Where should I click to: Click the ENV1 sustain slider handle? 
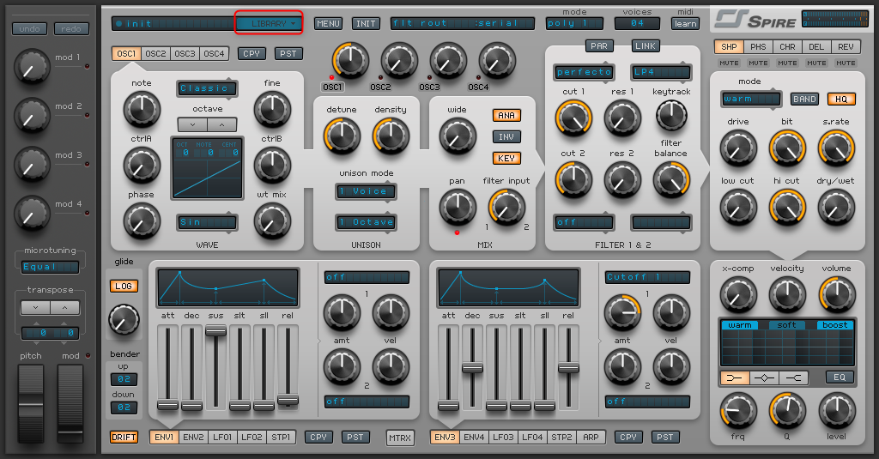tap(215, 330)
